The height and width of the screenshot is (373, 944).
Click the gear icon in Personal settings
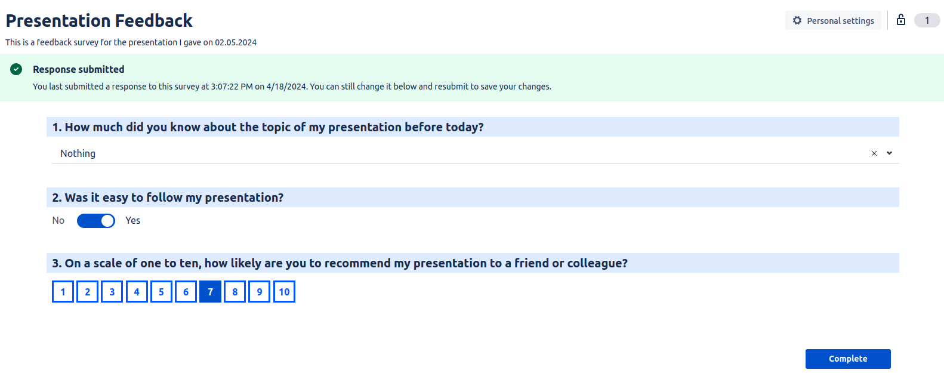point(797,20)
